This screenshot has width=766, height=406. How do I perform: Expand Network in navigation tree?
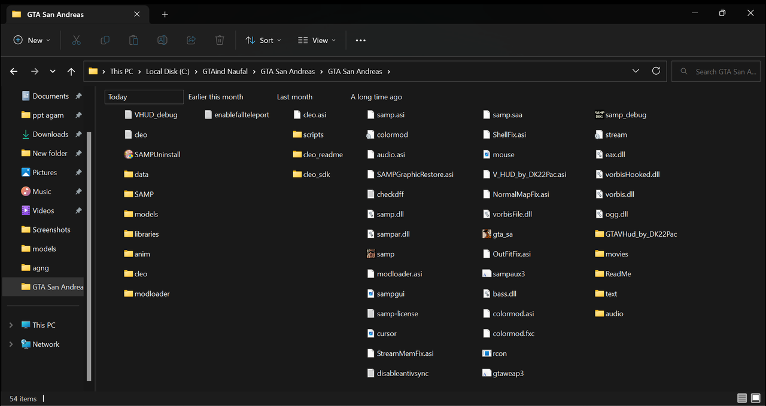(x=11, y=344)
